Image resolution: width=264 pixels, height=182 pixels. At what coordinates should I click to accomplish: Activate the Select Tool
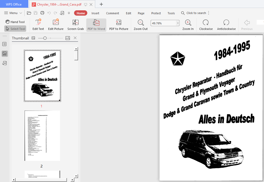coord(15,29)
